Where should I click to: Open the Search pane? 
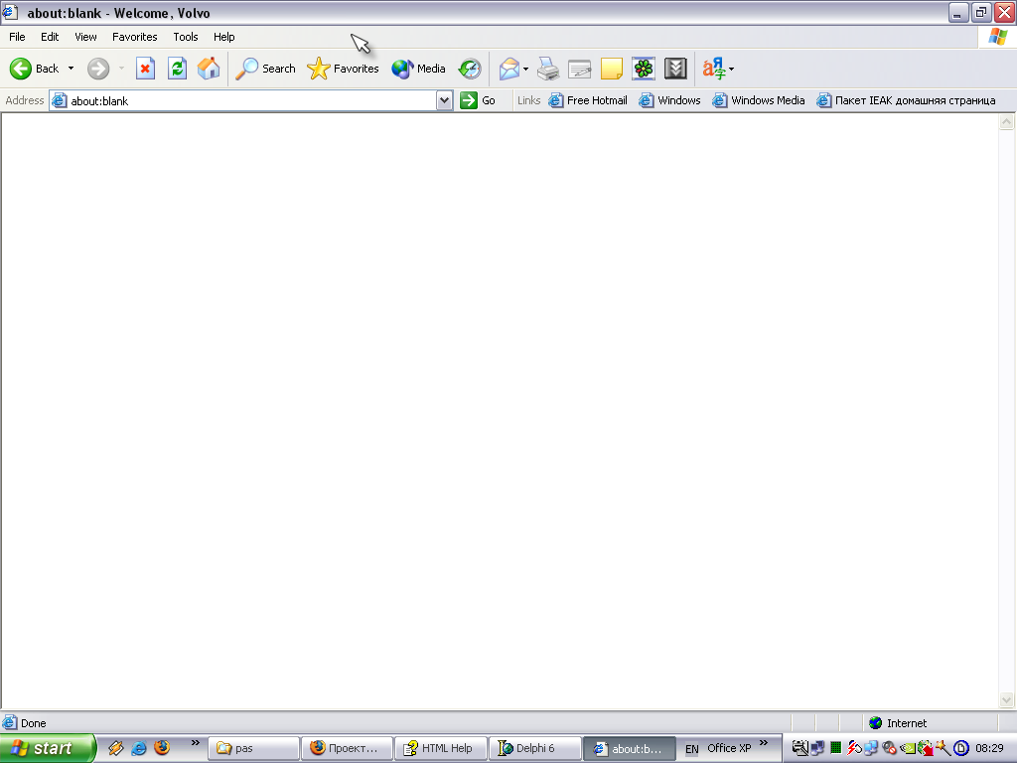coord(266,69)
